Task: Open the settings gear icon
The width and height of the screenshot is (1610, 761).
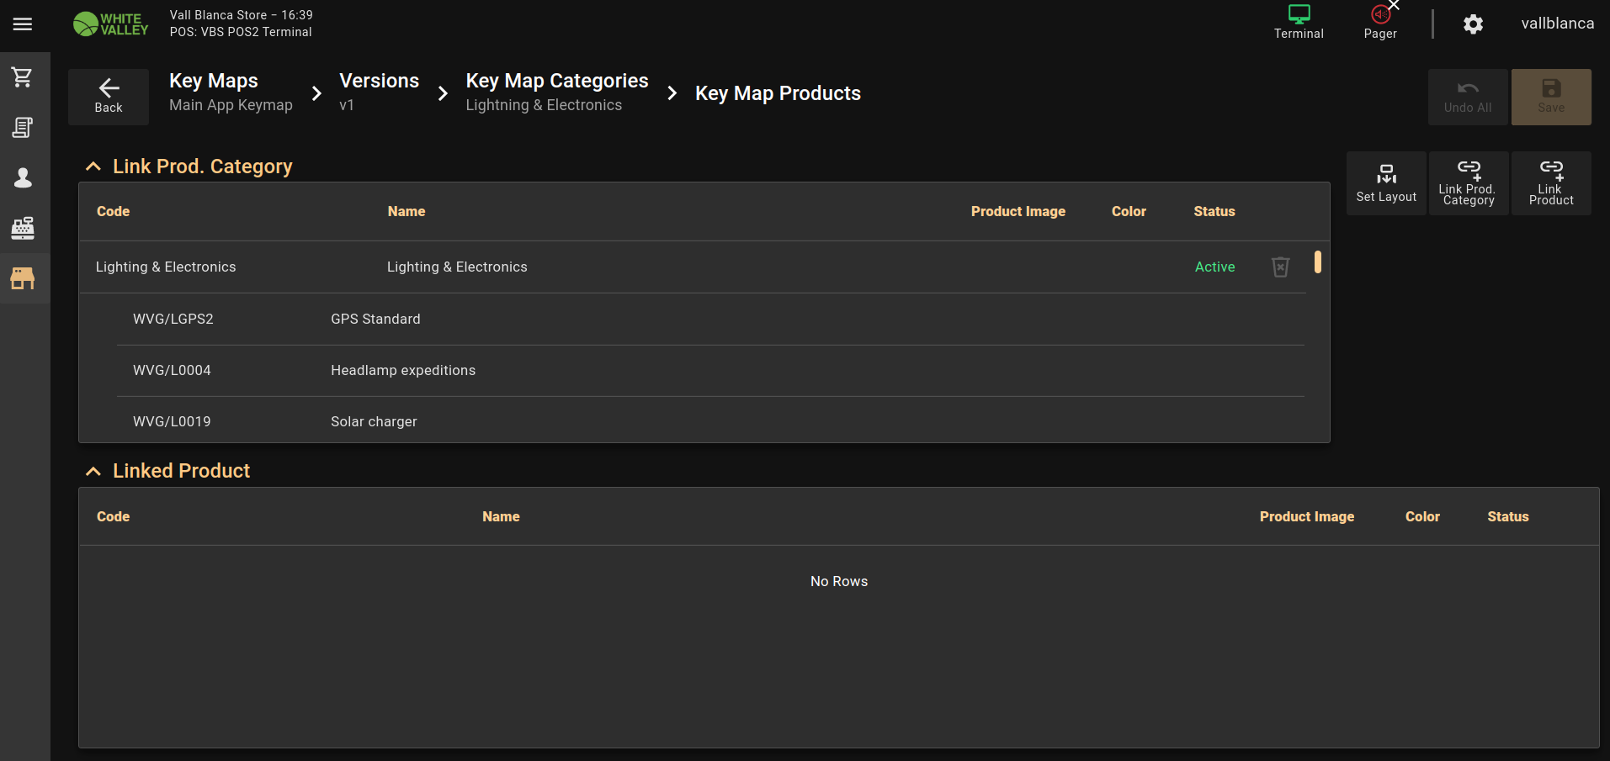Action: (1472, 24)
